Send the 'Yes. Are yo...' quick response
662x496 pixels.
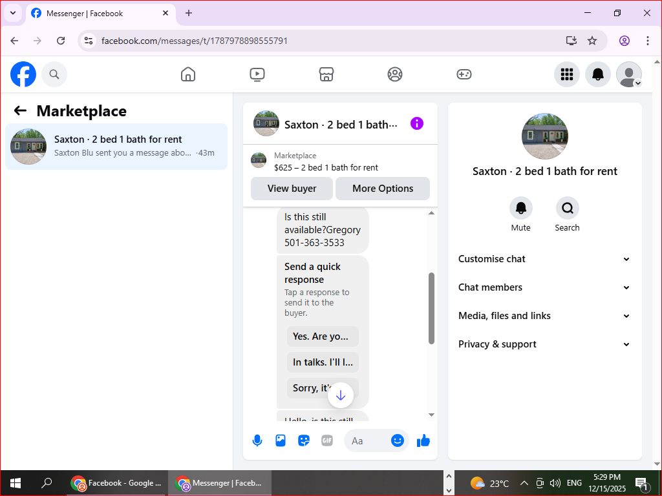(323, 336)
